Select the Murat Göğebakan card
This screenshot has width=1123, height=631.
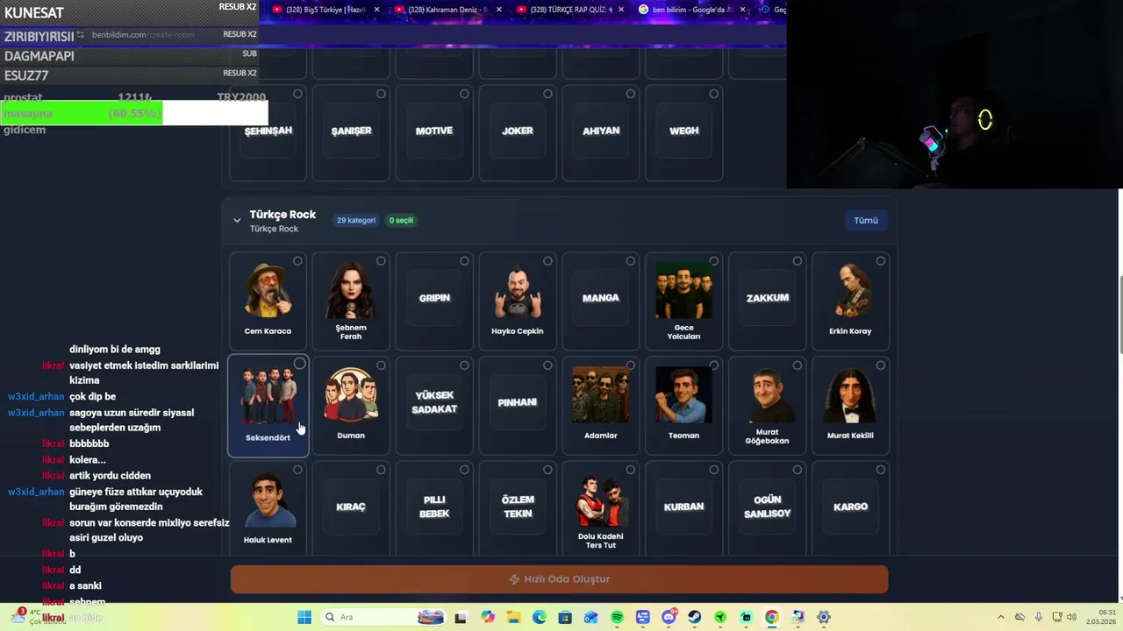click(x=767, y=406)
